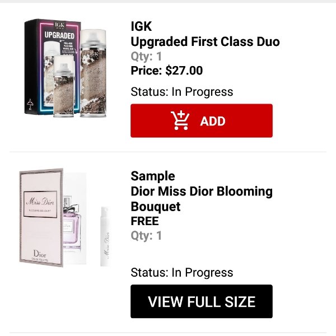
Task: Click the Miss Dior vial in image
Action: (105, 236)
